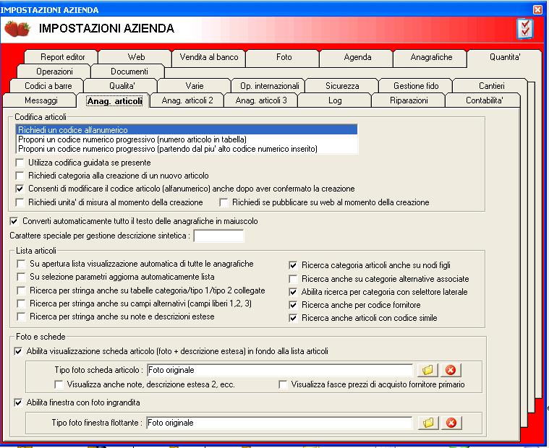This screenshot has height=448, width=549.
Task: Browse folder for Tipo foto scheda articolo
Action: click(x=427, y=370)
